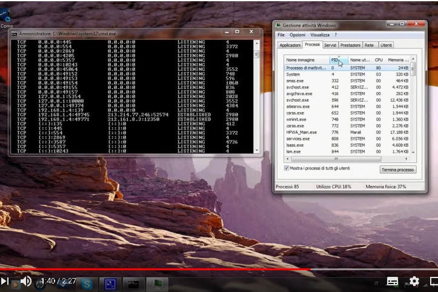Select the HPWA_Main.exe process
Screen dimensions: 438x292
[347, 132]
